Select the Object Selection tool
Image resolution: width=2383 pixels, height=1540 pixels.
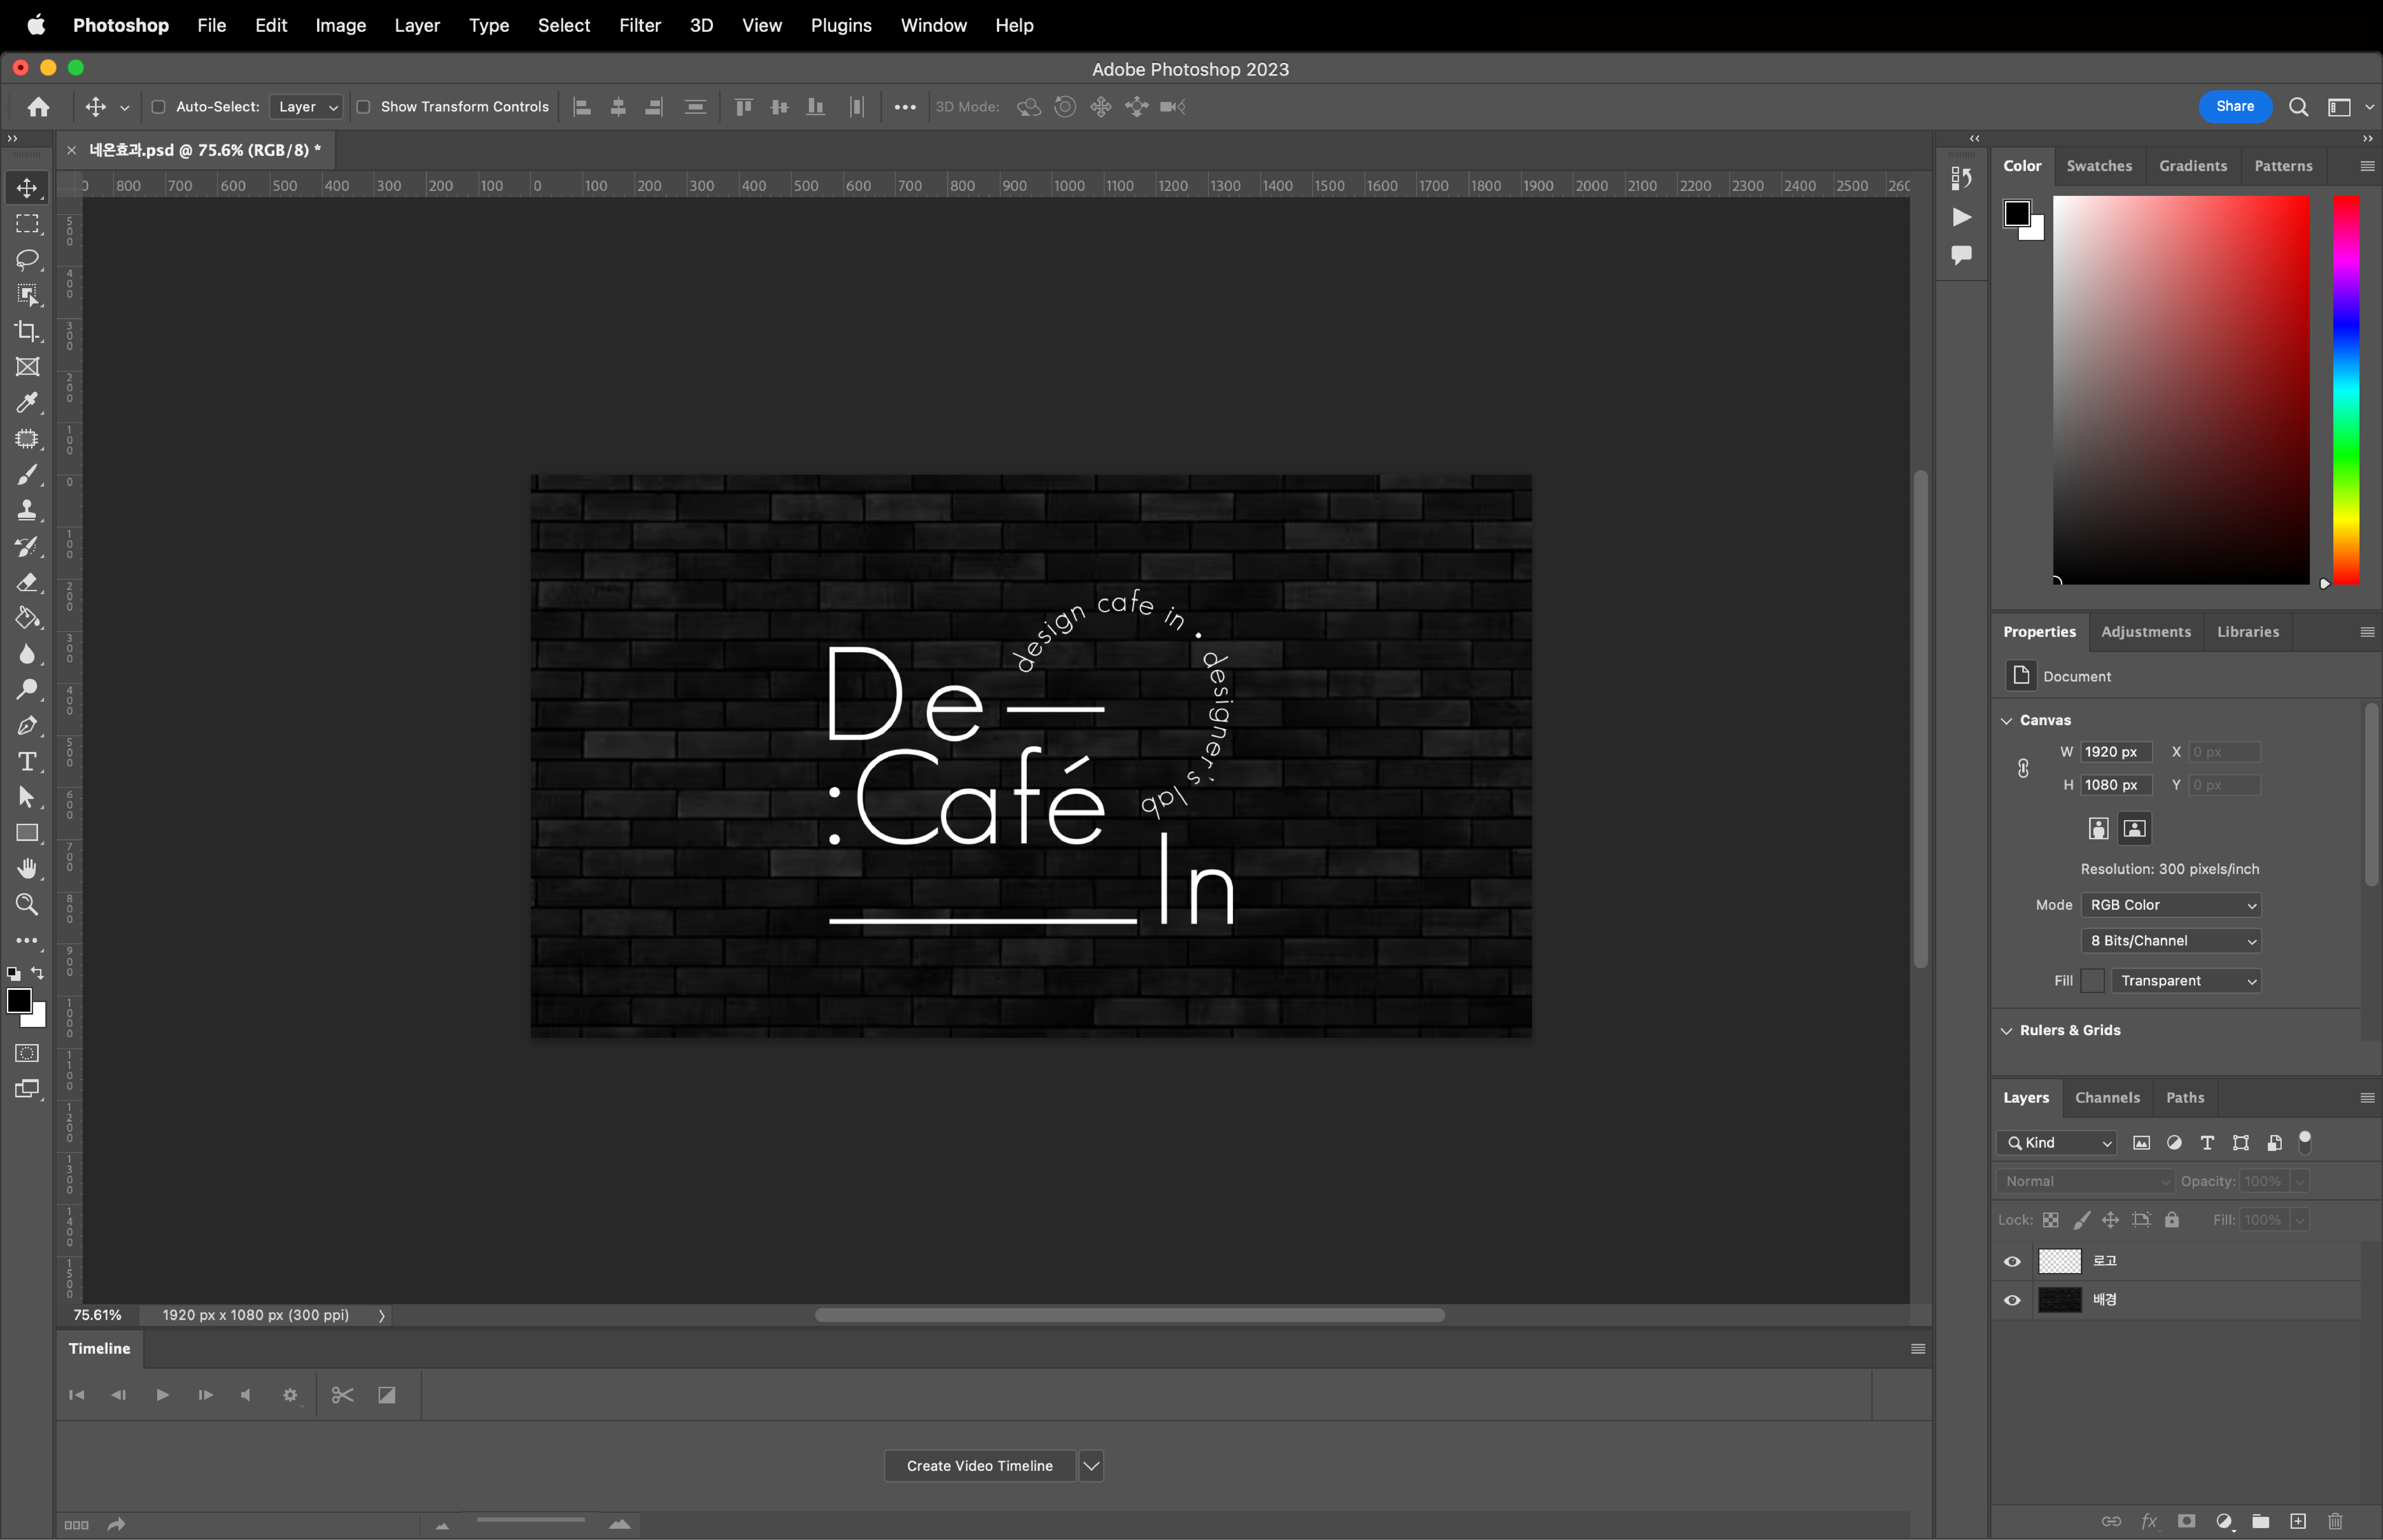tap(27, 295)
